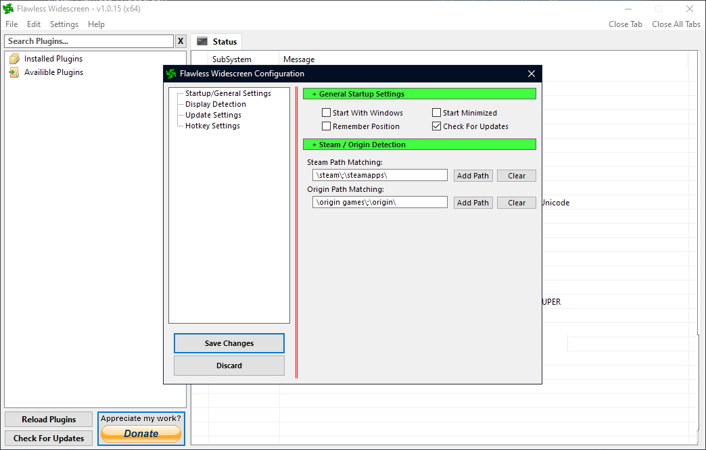
Task: Select Installed Plugins tree label
Action: point(53,59)
